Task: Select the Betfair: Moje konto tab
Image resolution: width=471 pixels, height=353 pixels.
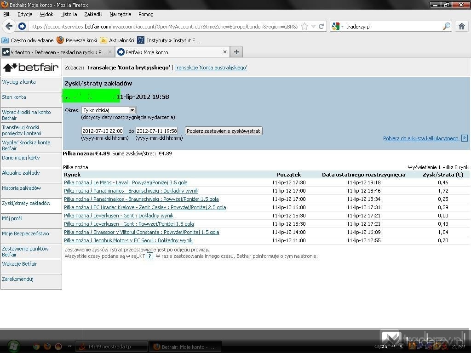Action: pyautogui.click(x=173, y=52)
